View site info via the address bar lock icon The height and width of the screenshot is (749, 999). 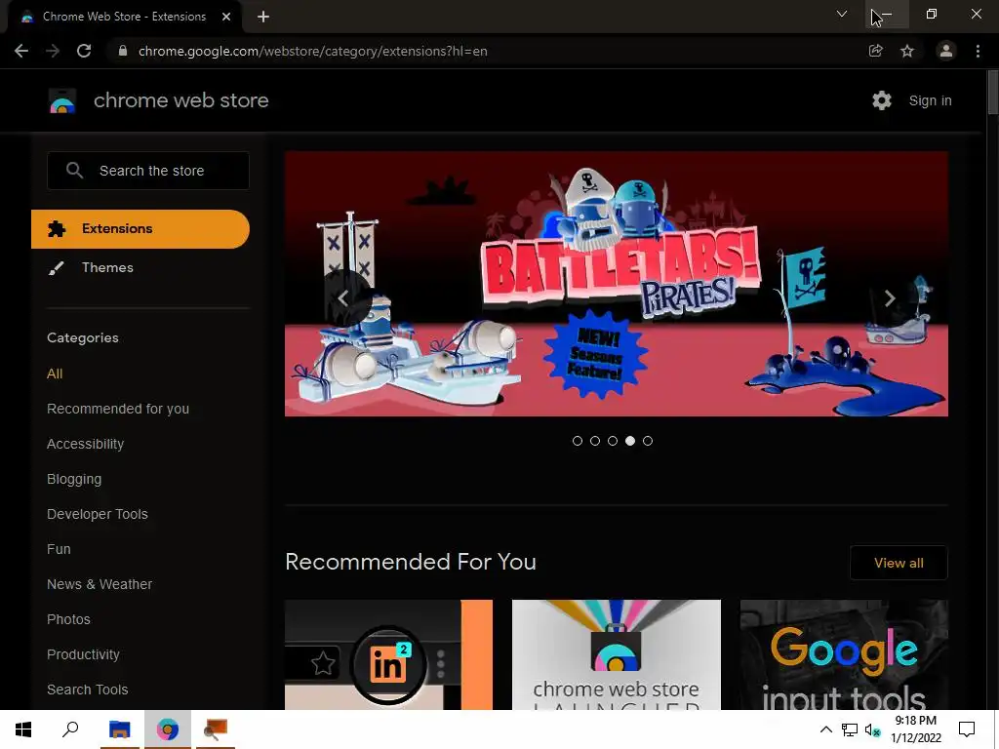pyautogui.click(x=123, y=51)
